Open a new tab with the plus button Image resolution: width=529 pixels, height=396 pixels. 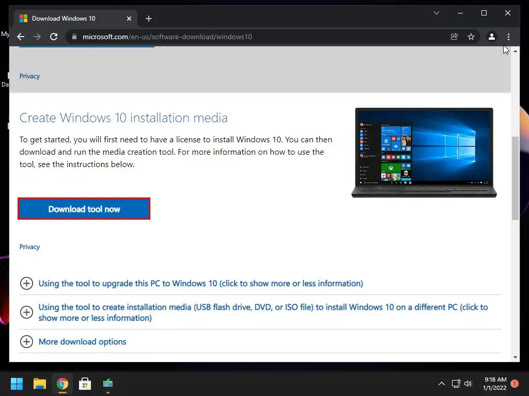pos(149,19)
